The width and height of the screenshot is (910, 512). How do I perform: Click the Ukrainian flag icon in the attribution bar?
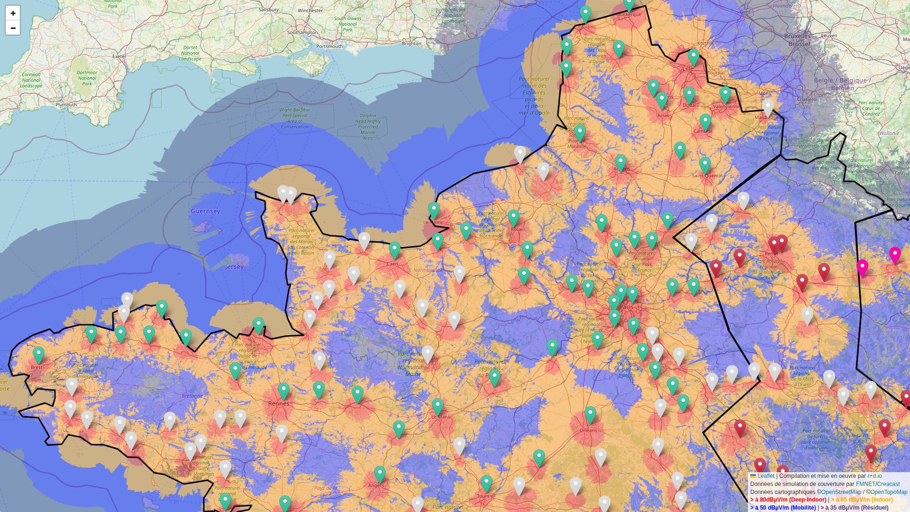[753, 475]
